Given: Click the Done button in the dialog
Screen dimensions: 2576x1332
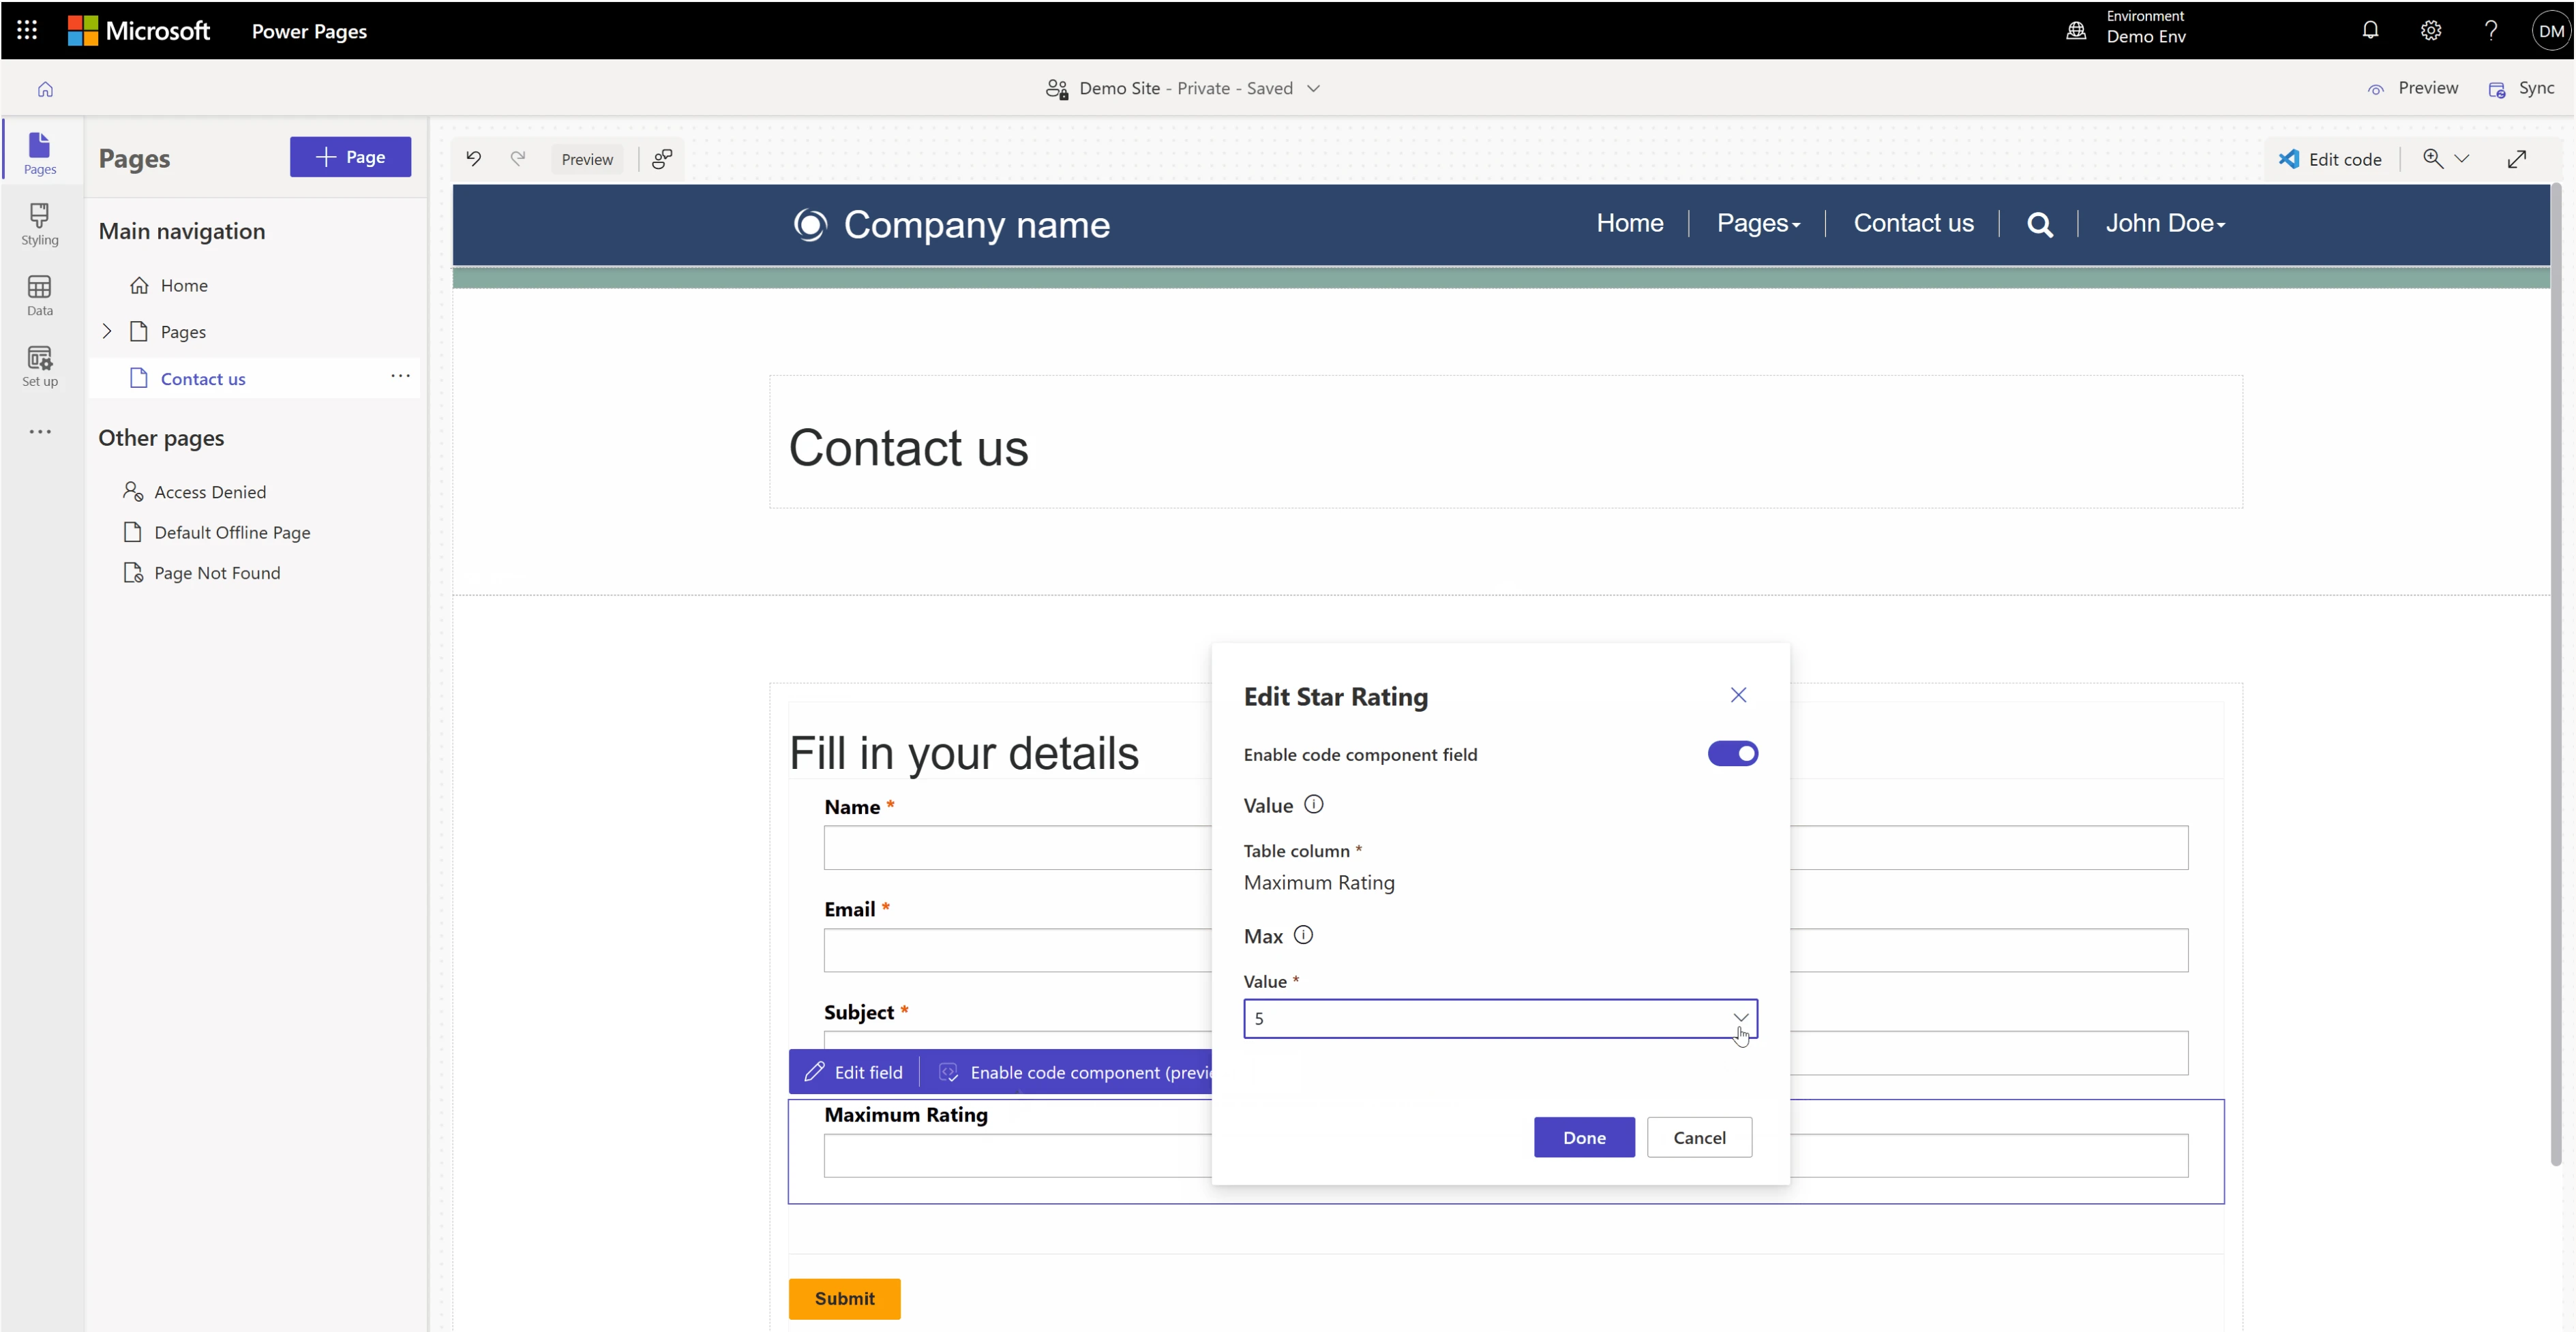Looking at the screenshot, I should [x=1583, y=1137].
